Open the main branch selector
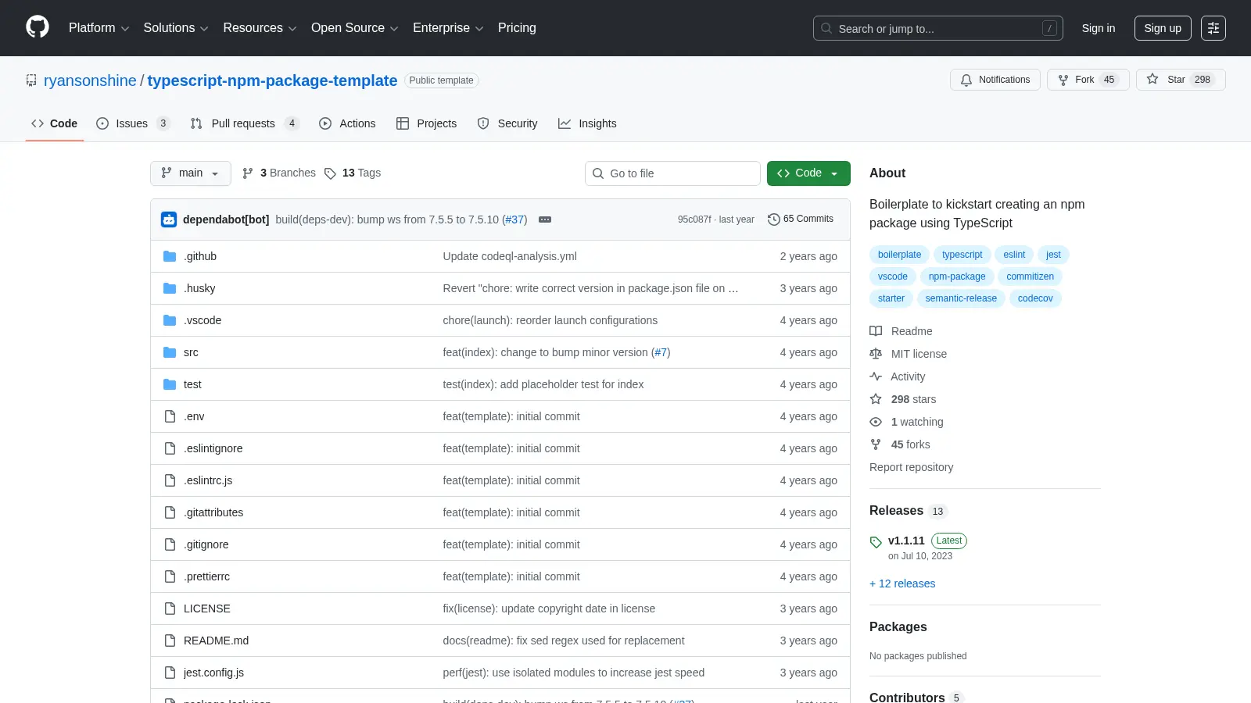This screenshot has width=1251, height=703. click(x=191, y=173)
